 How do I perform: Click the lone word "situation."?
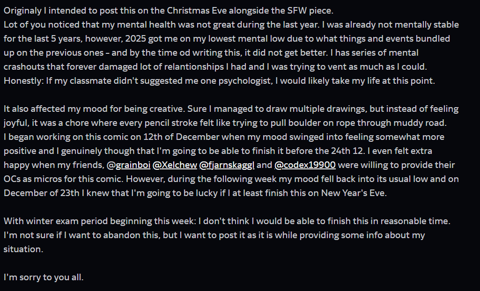click(23, 249)
